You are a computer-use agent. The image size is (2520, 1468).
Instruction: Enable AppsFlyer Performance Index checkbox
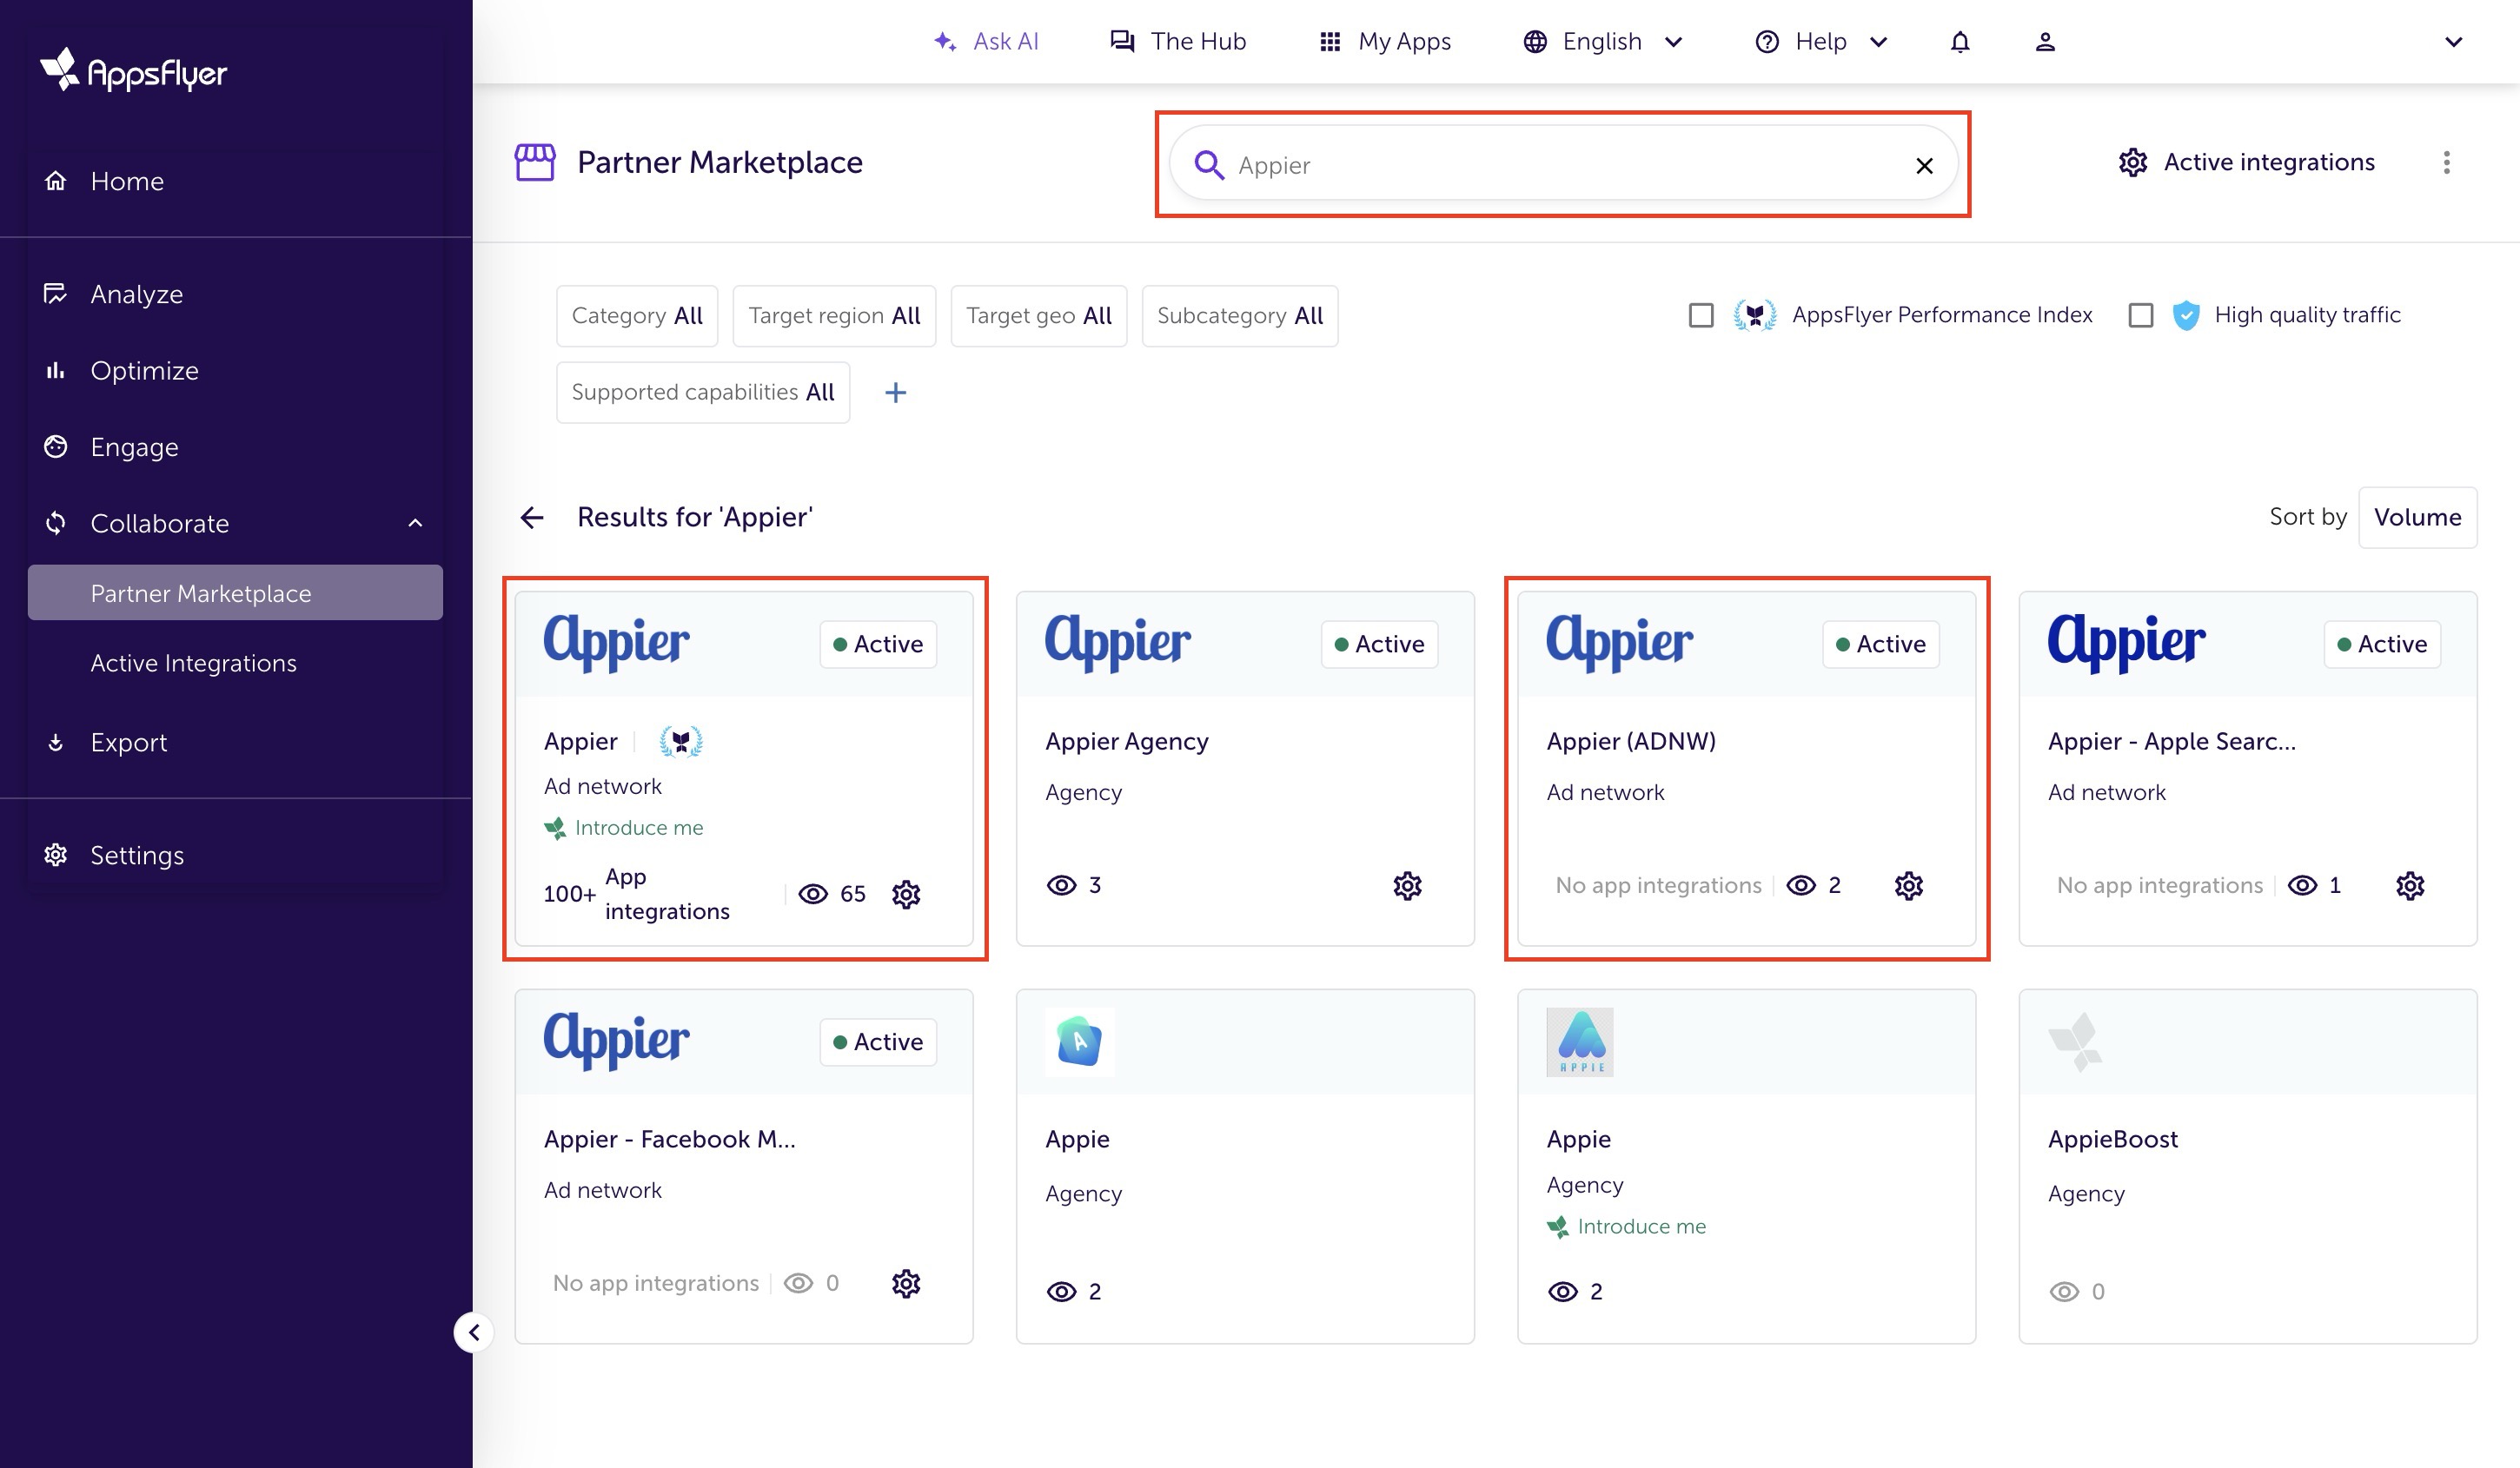pos(1701,316)
